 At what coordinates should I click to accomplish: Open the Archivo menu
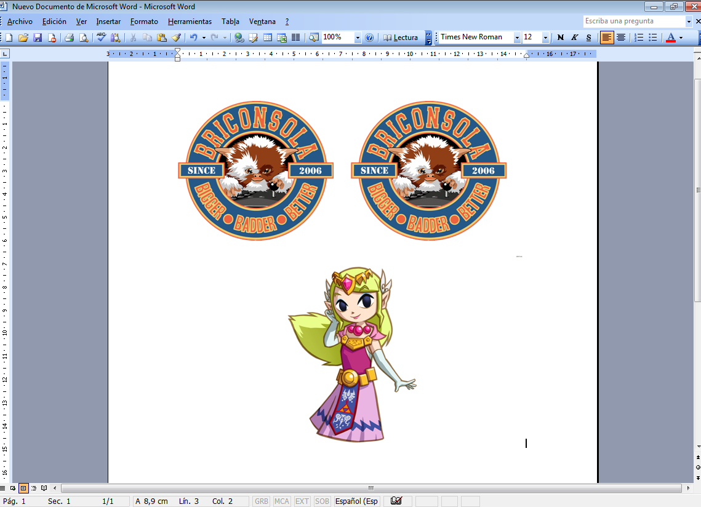coord(20,22)
